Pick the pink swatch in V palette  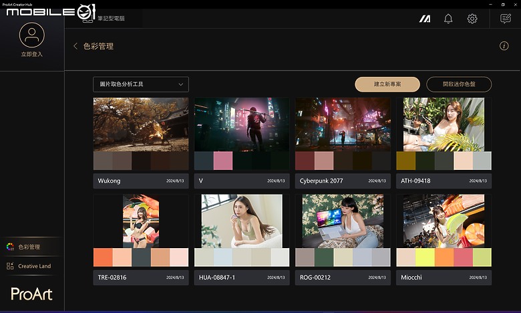[223, 161]
